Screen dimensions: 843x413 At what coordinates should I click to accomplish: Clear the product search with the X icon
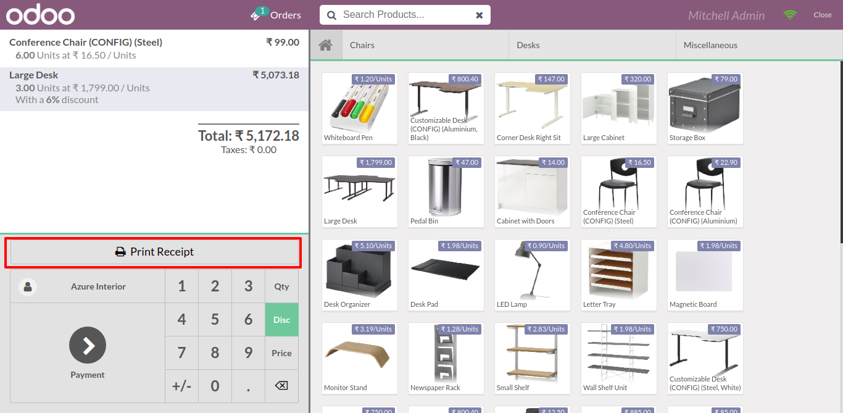(480, 15)
